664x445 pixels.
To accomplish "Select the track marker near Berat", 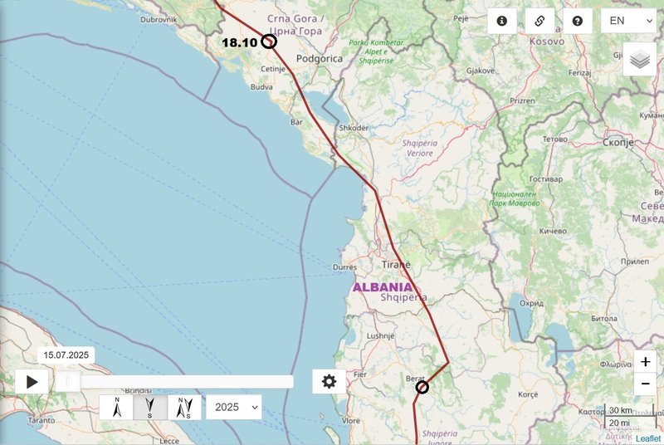I will tap(422, 387).
